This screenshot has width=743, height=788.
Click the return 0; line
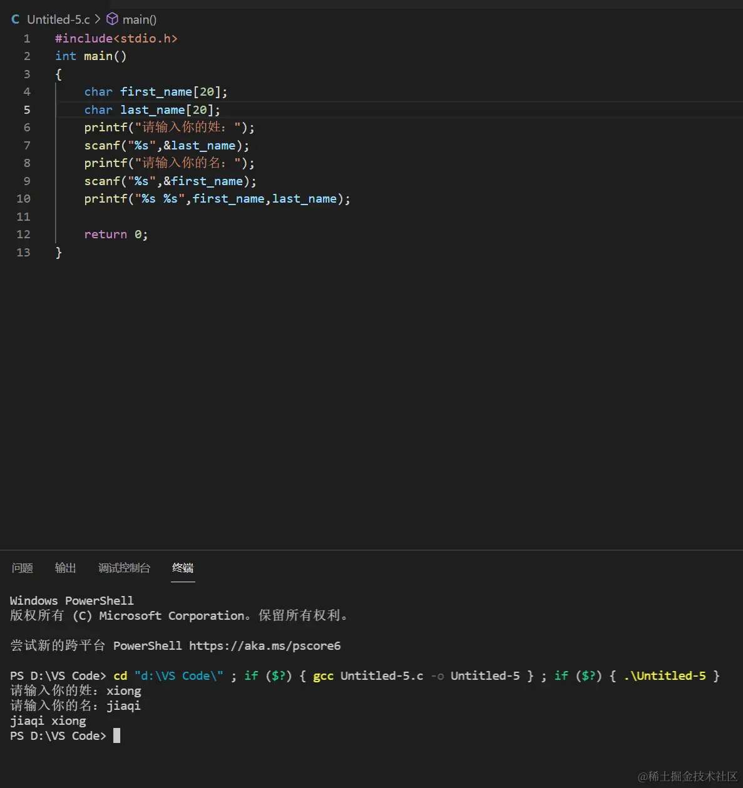click(x=116, y=235)
